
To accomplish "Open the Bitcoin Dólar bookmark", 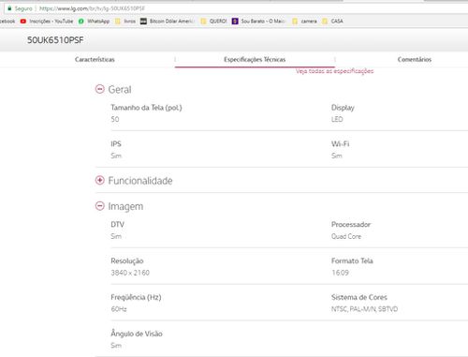I will [168, 22].
